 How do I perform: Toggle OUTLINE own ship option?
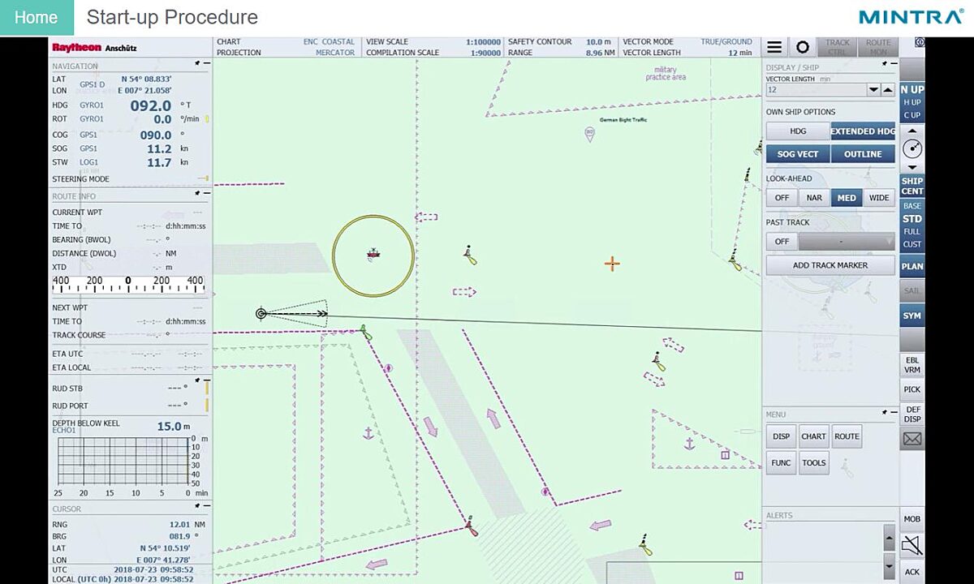click(863, 154)
